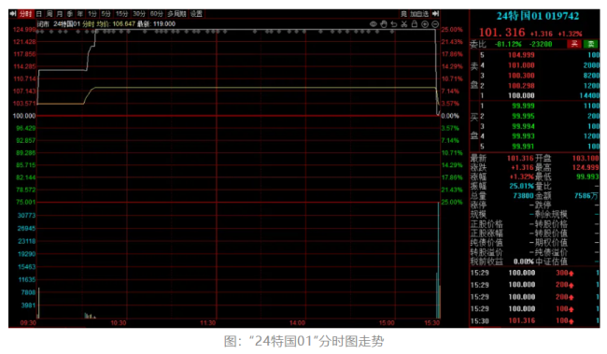Click the green 卖 sell button
Screen dimensions: 607x354
point(591,44)
